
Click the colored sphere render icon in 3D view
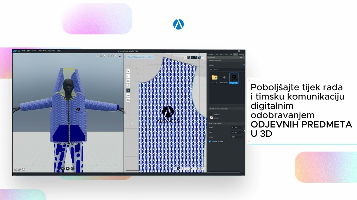coord(112,56)
